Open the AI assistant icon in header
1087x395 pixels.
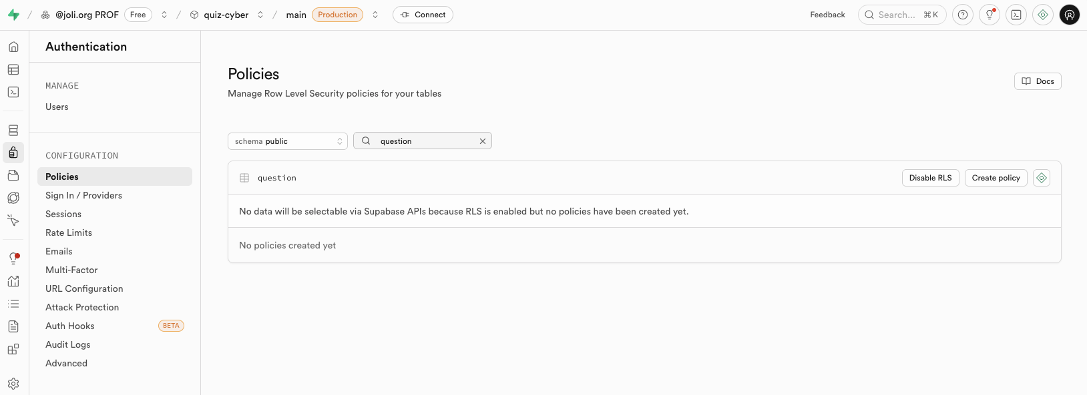click(x=1043, y=15)
